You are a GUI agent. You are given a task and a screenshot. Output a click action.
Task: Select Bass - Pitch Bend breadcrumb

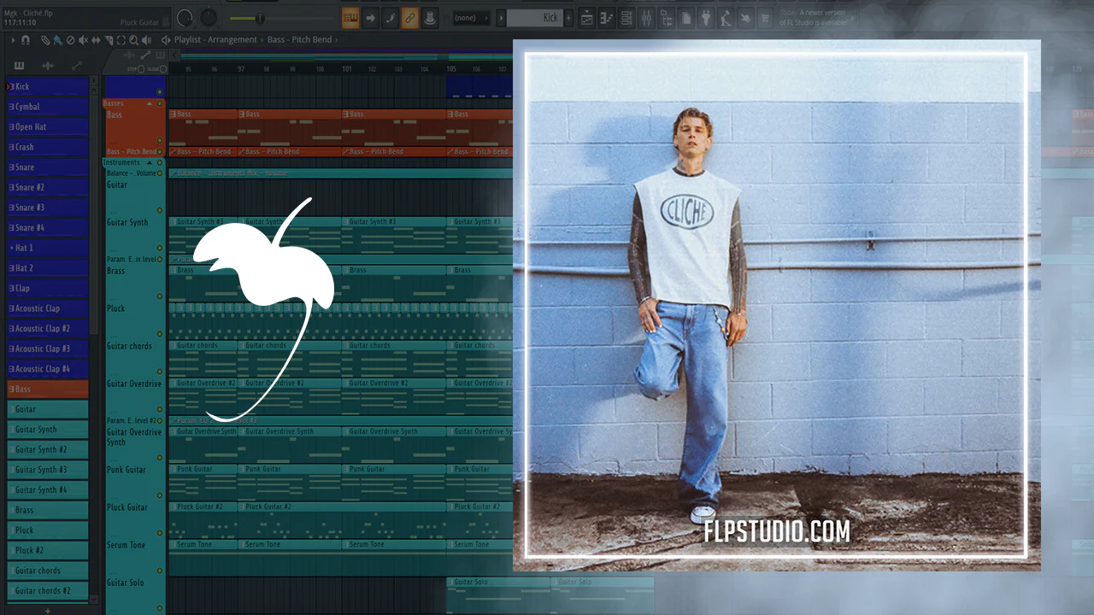tap(298, 40)
